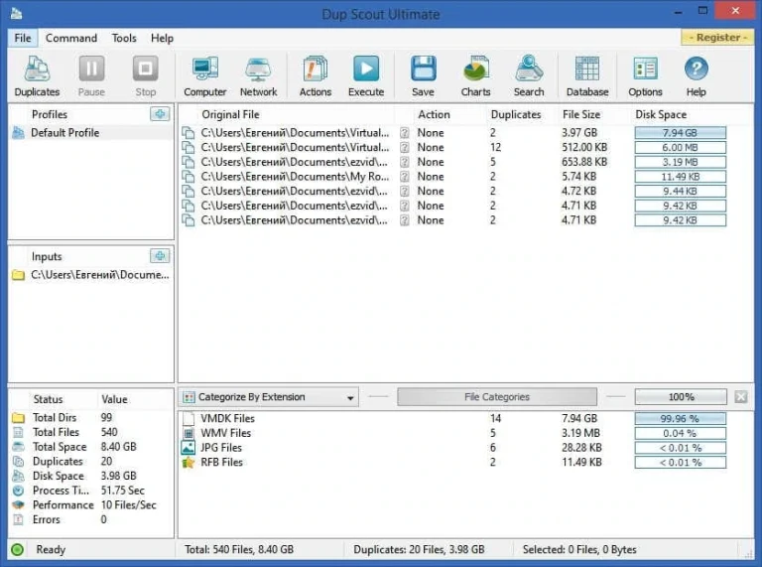Viewport: 762px width, 567px height.
Task: Click the WMV Files category icon
Action: 189,433
